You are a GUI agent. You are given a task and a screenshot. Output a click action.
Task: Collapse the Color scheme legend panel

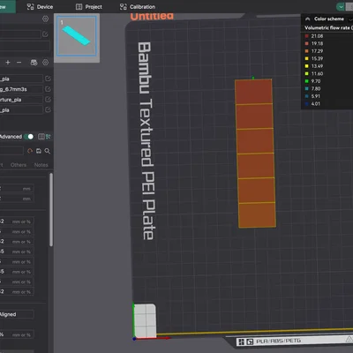308,19
